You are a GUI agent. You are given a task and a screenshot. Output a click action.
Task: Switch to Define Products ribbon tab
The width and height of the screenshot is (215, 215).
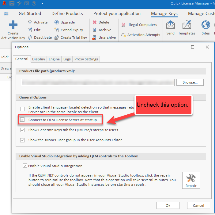pos(67,13)
